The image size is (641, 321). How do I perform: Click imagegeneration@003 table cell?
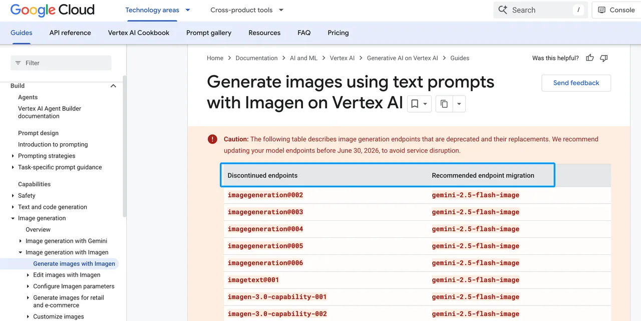(265, 212)
